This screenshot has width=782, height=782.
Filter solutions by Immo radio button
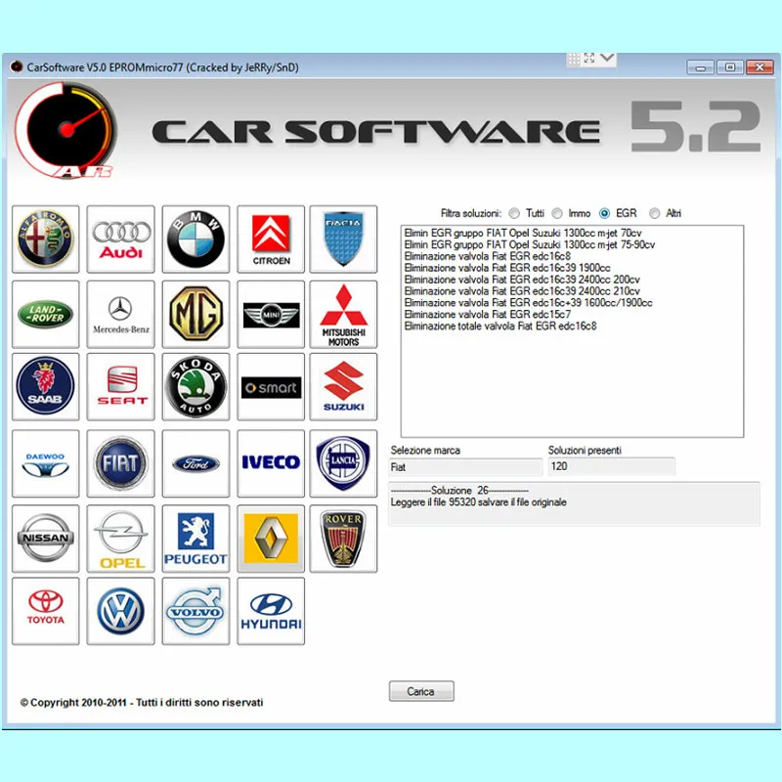[x=557, y=213]
